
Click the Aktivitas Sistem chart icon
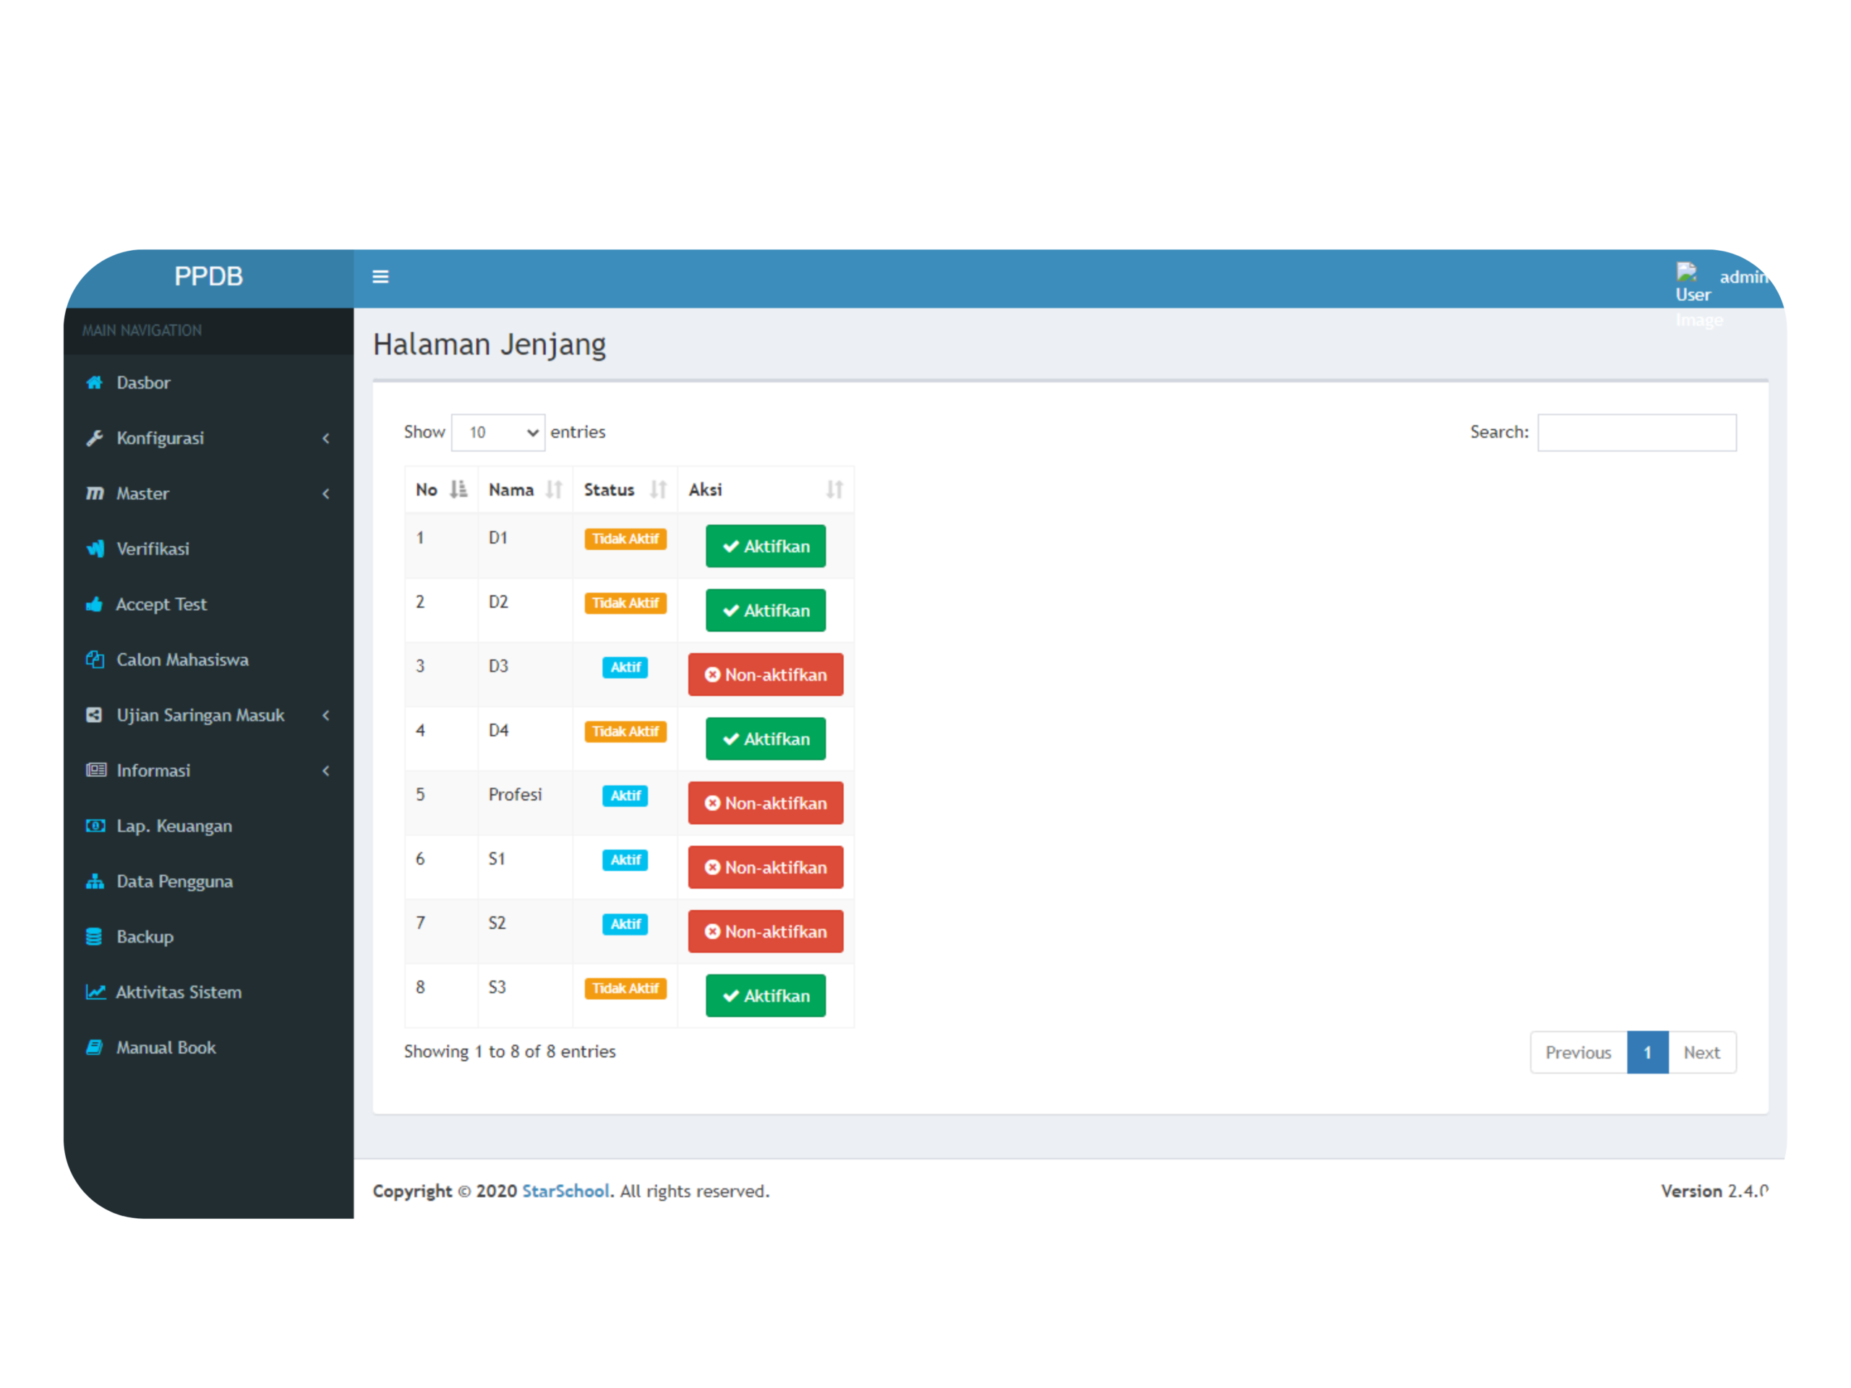95,993
